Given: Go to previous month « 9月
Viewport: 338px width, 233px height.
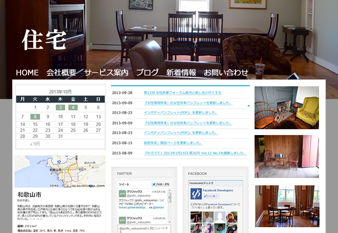Looking at the screenshot, I should (x=35, y=144).
